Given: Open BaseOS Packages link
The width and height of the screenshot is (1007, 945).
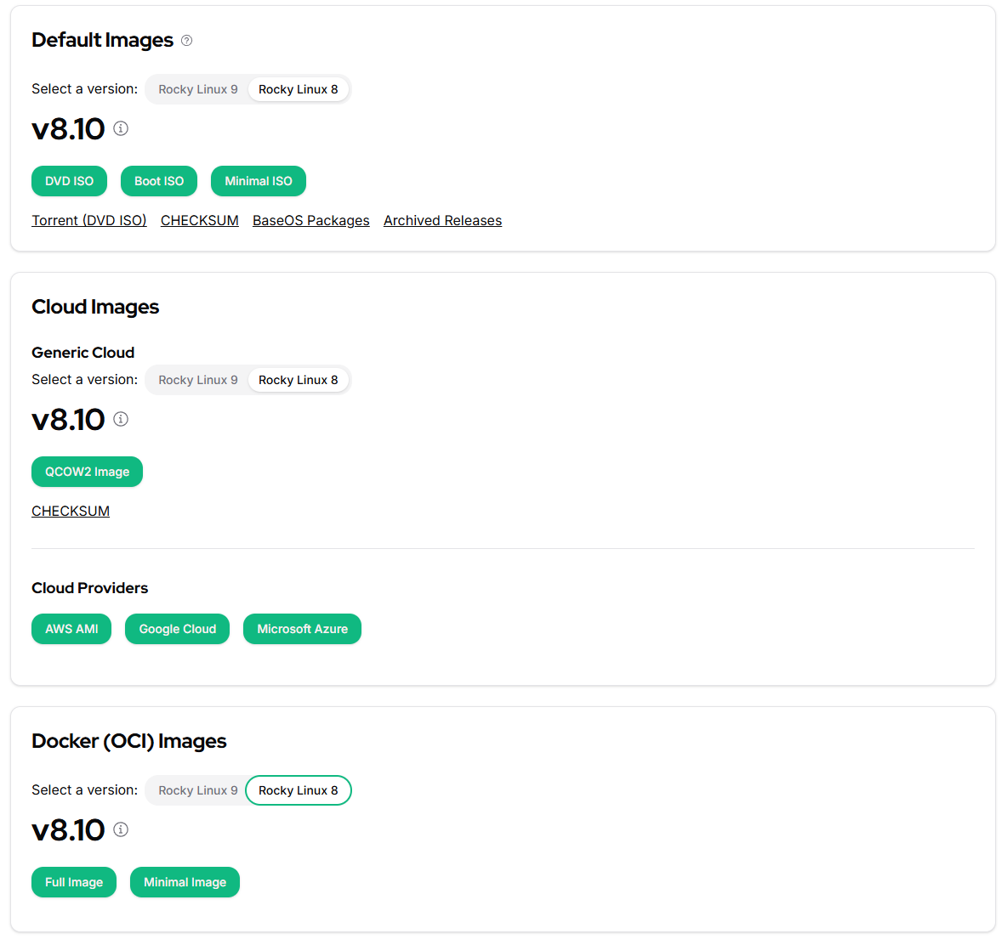Looking at the screenshot, I should [x=310, y=221].
